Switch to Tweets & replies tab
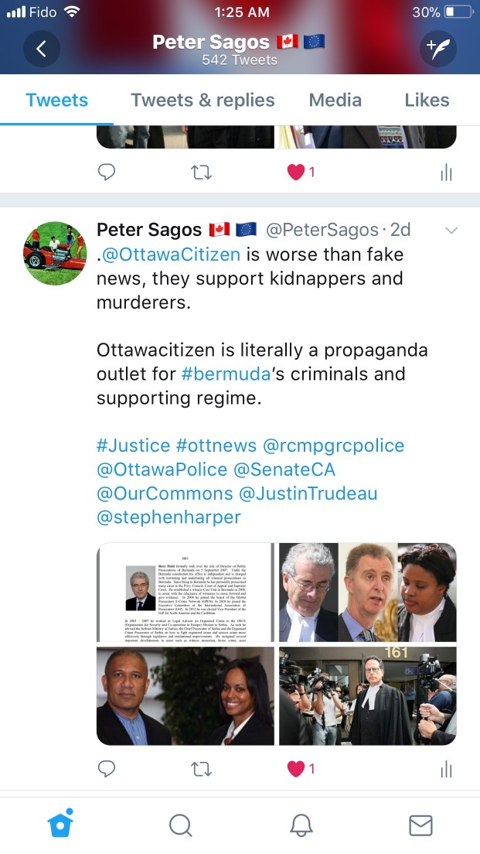 [203, 101]
